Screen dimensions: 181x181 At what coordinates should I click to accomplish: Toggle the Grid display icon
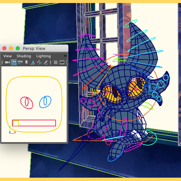tap(56, 62)
